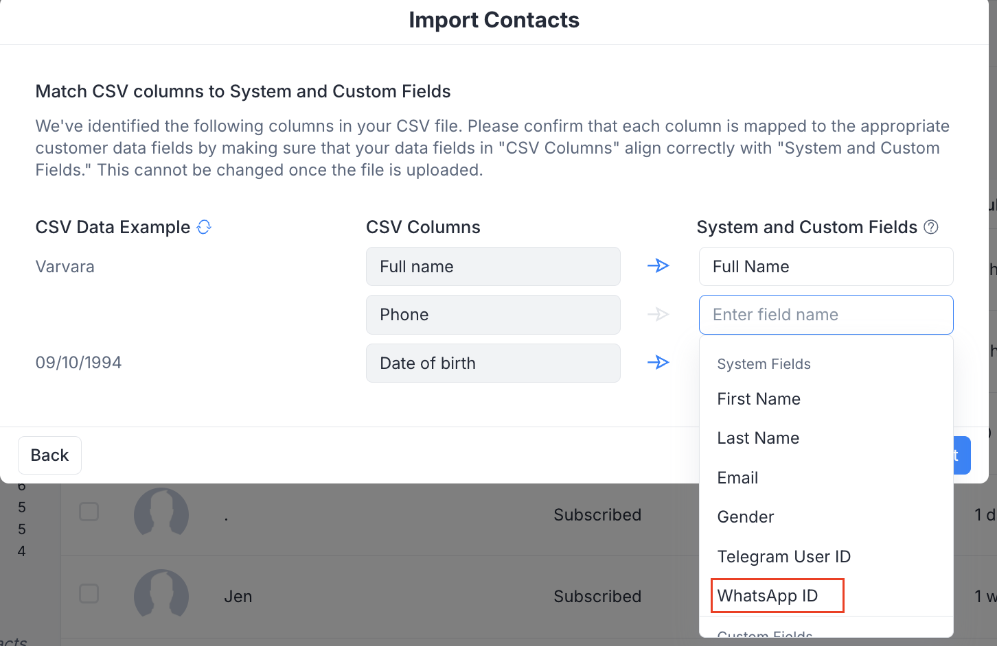Choose Last Name from System Fields
997x646 pixels.
coord(758,438)
